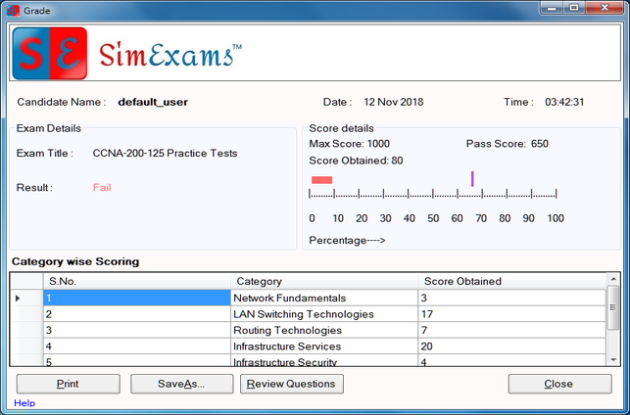Click the Score Obtained: 80 text
The width and height of the screenshot is (630, 415).
click(x=356, y=161)
